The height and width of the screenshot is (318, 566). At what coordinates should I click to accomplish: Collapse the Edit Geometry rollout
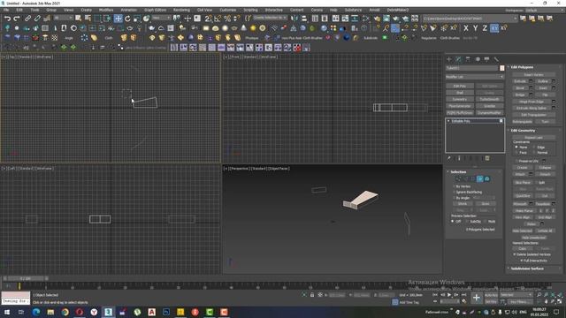(523, 131)
